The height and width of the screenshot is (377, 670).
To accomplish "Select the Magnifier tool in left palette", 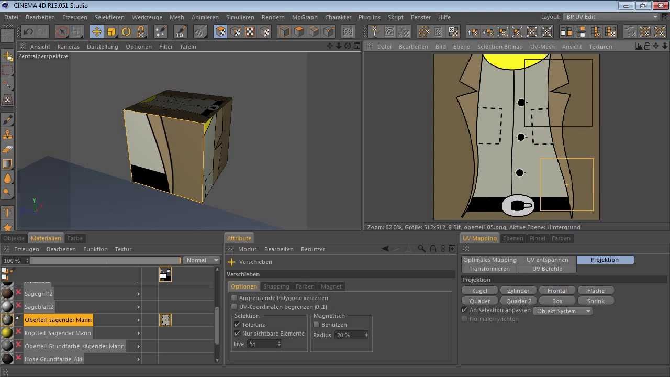I will click(7, 192).
